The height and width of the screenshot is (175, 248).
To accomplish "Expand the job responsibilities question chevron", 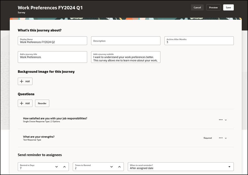I will click(226, 120).
